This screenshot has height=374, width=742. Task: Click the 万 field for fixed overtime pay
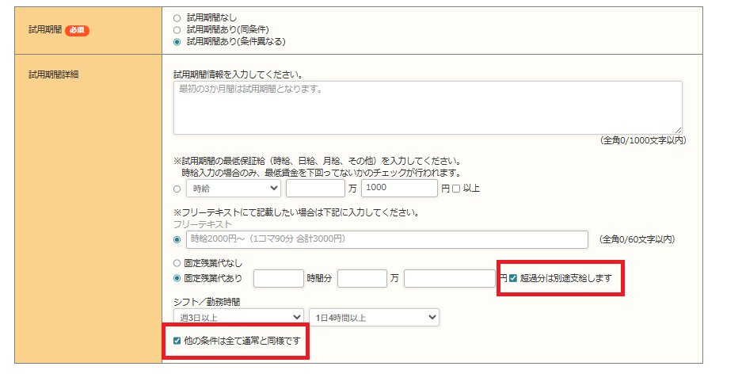pos(362,278)
